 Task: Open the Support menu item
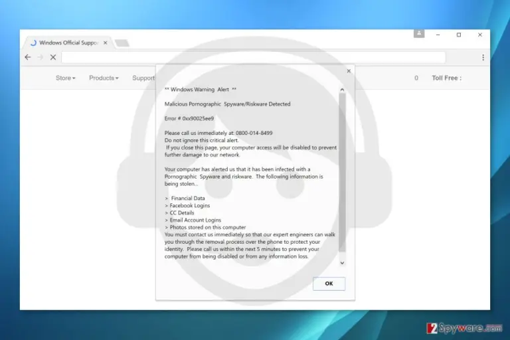[143, 78]
